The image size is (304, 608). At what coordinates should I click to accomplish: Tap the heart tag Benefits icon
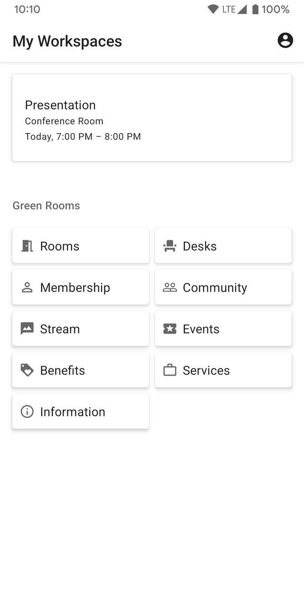[x=27, y=370]
